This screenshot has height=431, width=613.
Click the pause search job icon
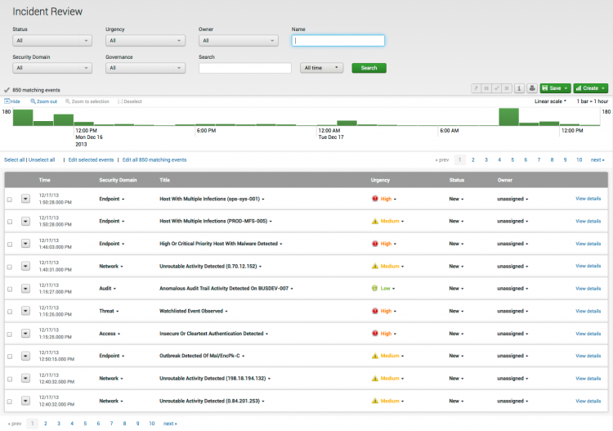click(x=486, y=88)
